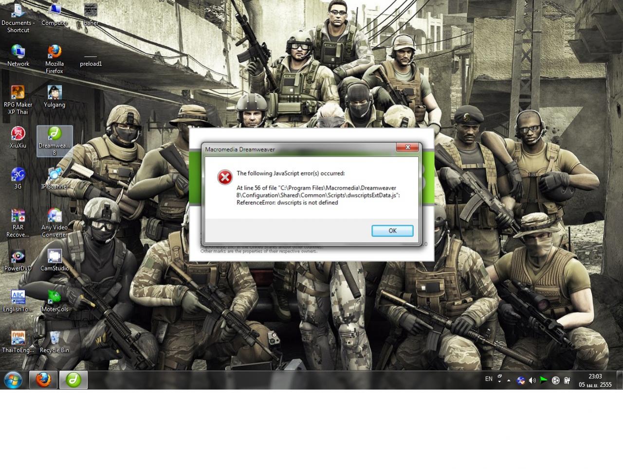Viewport: 623px width, 469px height.
Task: Switch to Dreamweaver in the taskbar
Action: coord(73,380)
